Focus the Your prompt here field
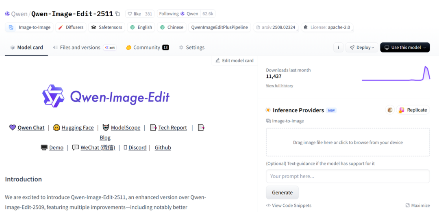 348,176
